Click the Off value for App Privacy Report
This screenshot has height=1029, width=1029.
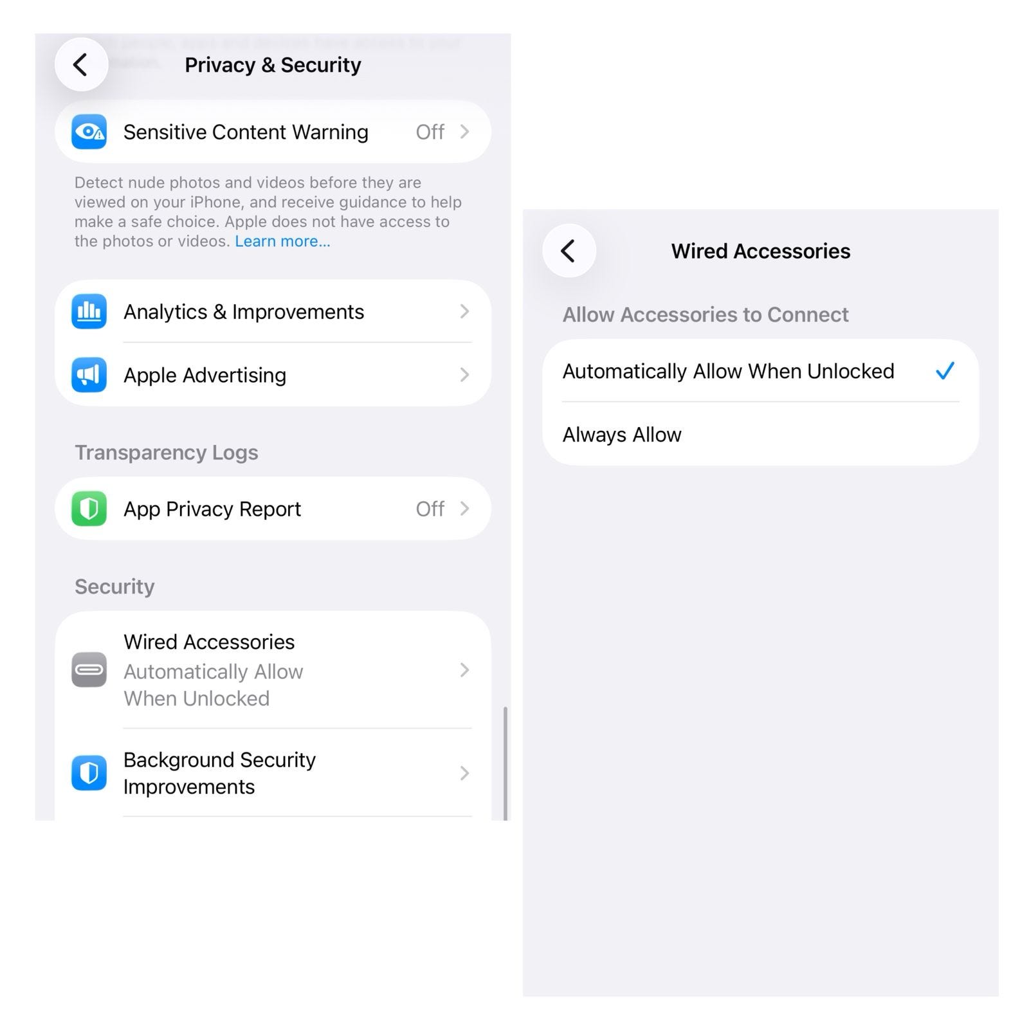tap(430, 509)
